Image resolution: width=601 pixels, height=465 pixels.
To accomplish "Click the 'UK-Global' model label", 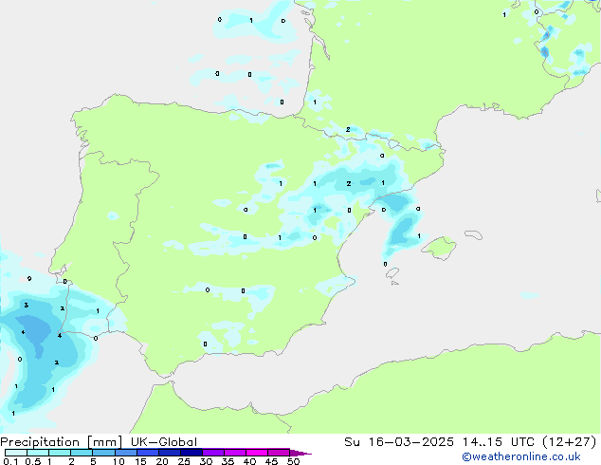I will click(x=164, y=442).
